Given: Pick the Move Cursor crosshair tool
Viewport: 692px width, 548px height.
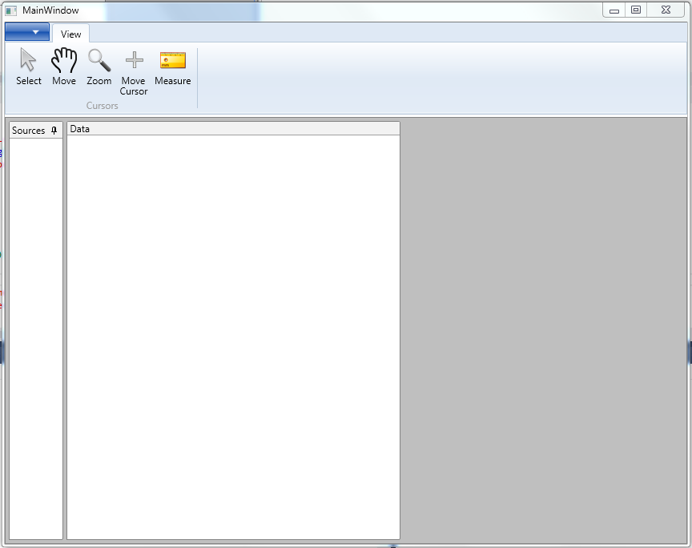Looking at the screenshot, I should 134,72.
